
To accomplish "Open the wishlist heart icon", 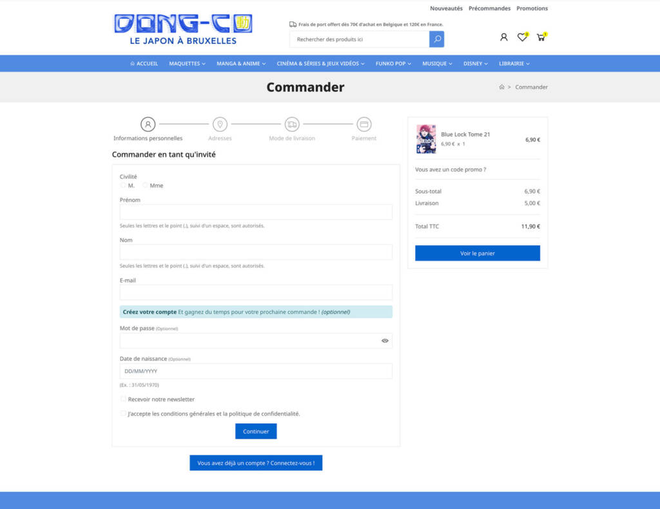I will pyautogui.click(x=522, y=37).
